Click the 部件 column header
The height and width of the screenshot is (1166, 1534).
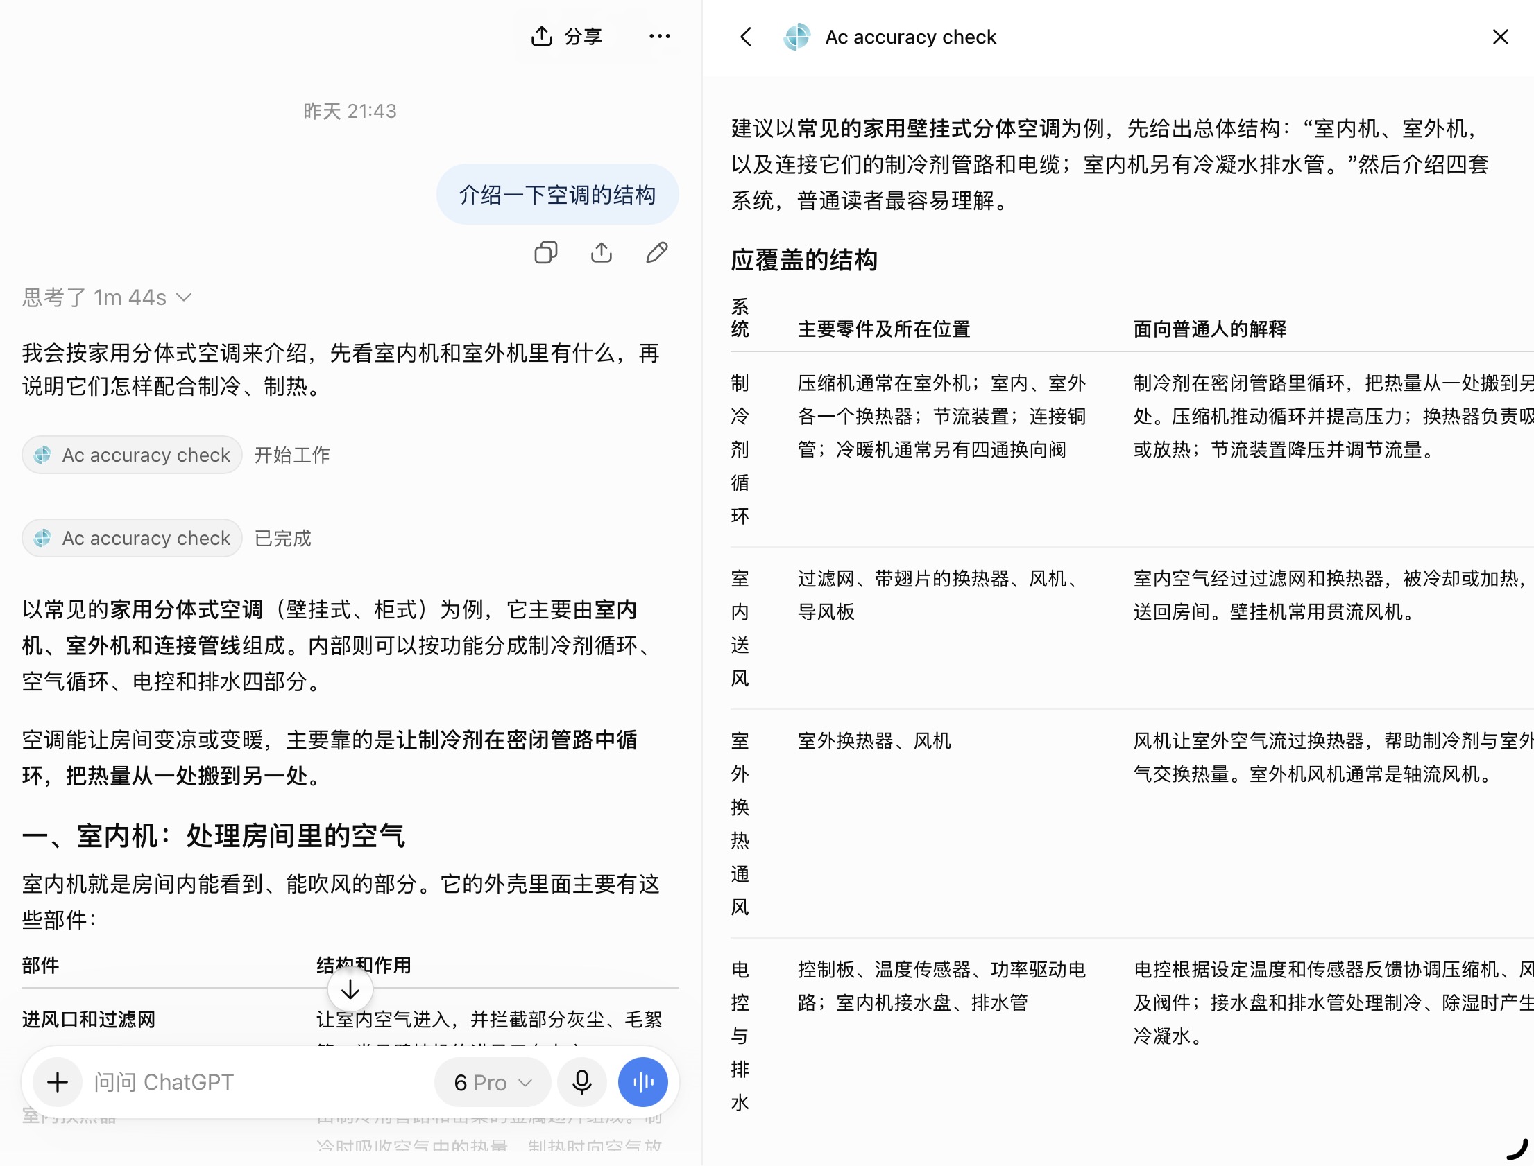40,966
